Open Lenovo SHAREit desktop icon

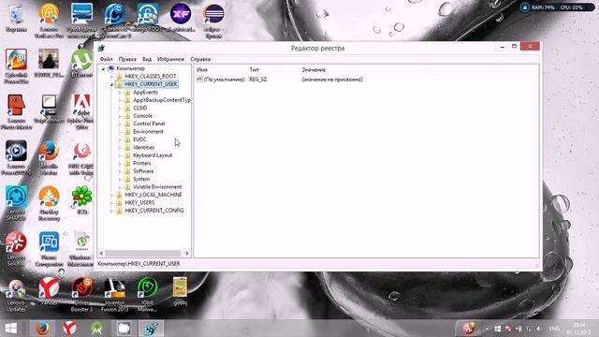pos(16,203)
